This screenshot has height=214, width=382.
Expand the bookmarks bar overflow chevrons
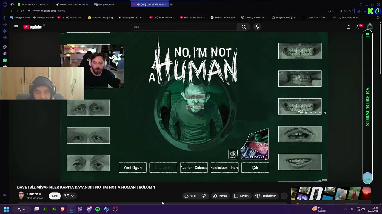378,18
